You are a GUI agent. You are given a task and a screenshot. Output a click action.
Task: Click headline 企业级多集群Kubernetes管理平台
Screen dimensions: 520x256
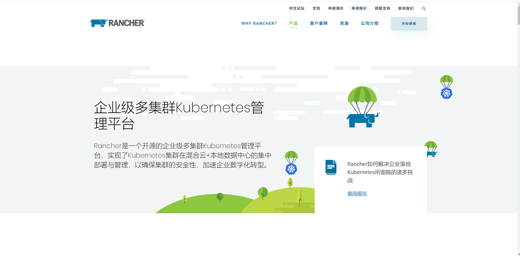click(x=179, y=115)
